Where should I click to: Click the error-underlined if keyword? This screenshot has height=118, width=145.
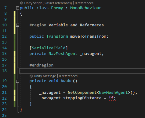click(111, 98)
